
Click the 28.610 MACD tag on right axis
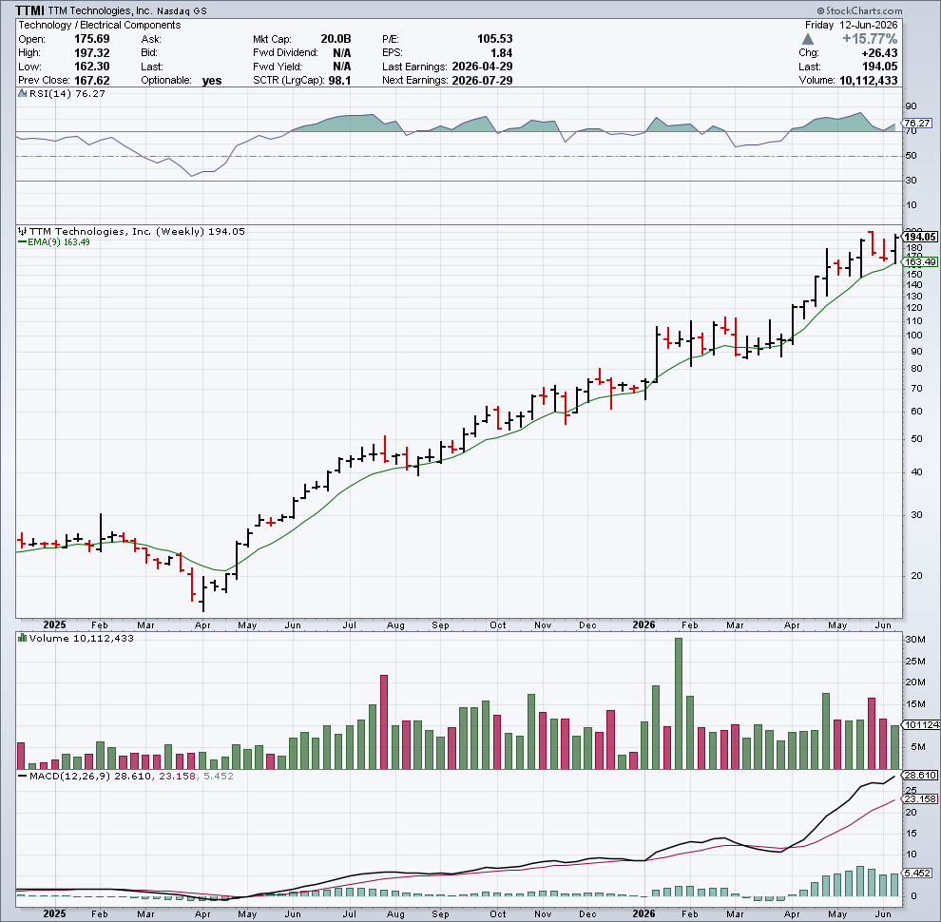(920, 775)
